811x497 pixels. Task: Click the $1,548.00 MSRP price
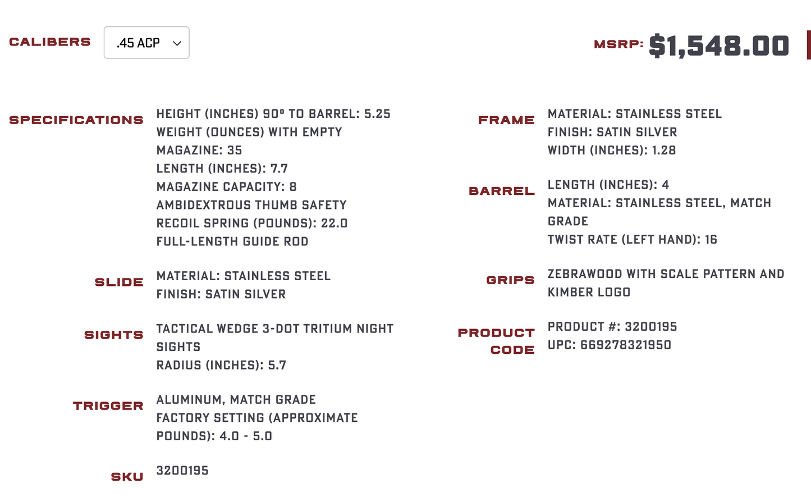718,46
